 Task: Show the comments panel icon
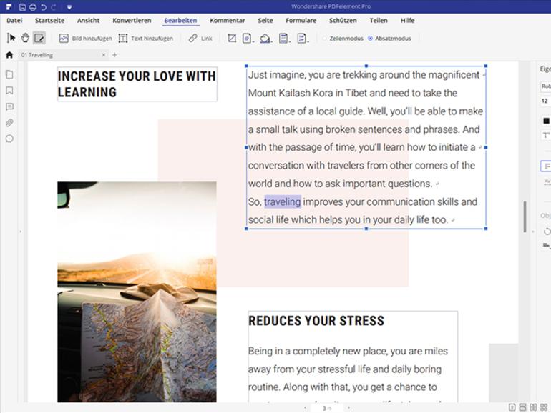(9, 106)
